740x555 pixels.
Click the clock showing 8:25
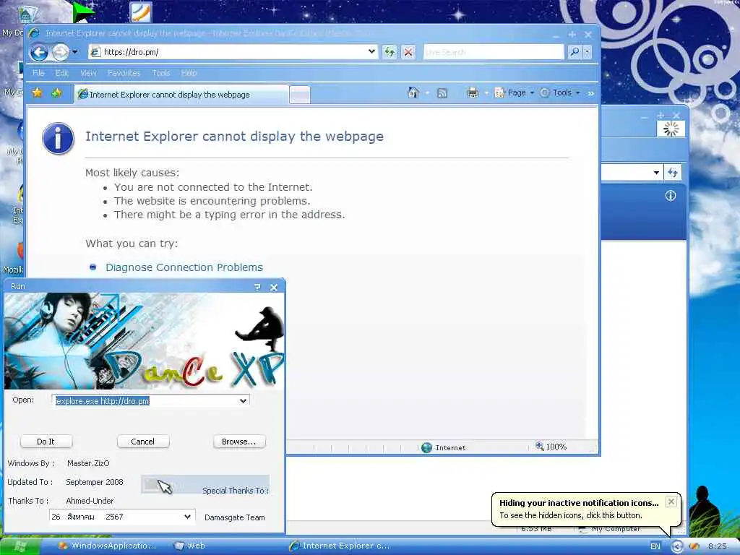[x=718, y=546]
